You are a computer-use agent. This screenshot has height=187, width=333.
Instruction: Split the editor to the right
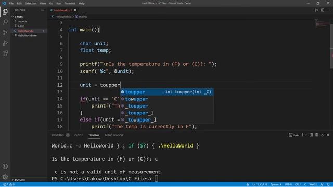tap(323, 10)
